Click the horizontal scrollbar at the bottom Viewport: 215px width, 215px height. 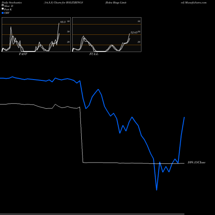pyautogui.click(x=92, y=214)
